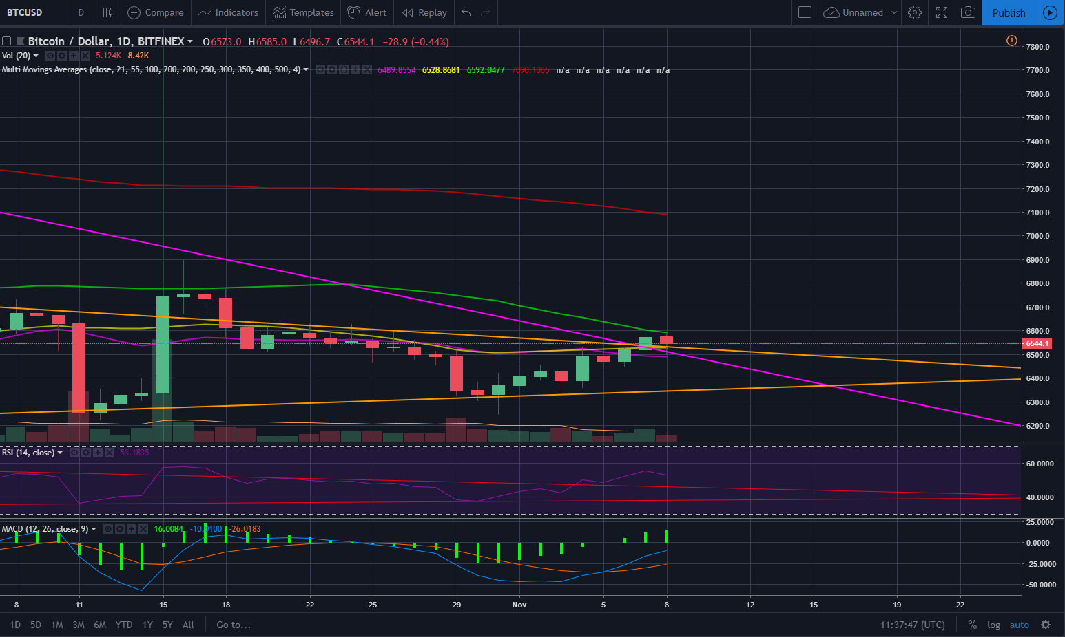1065x637 pixels.
Task: Toggle log scale mode
Action: (993, 625)
